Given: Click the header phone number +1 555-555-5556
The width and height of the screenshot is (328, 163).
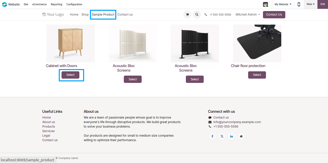Looking at the screenshot, I should pyautogui.click(x=220, y=15).
